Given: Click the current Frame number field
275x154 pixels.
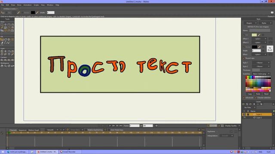Looking at the screenshot, I should pyautogui.click(x=134, y=126).
